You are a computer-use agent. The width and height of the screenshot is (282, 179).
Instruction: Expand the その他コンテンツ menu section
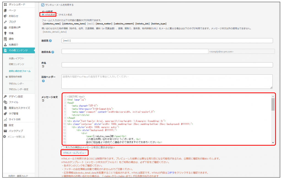coord(18,50)
